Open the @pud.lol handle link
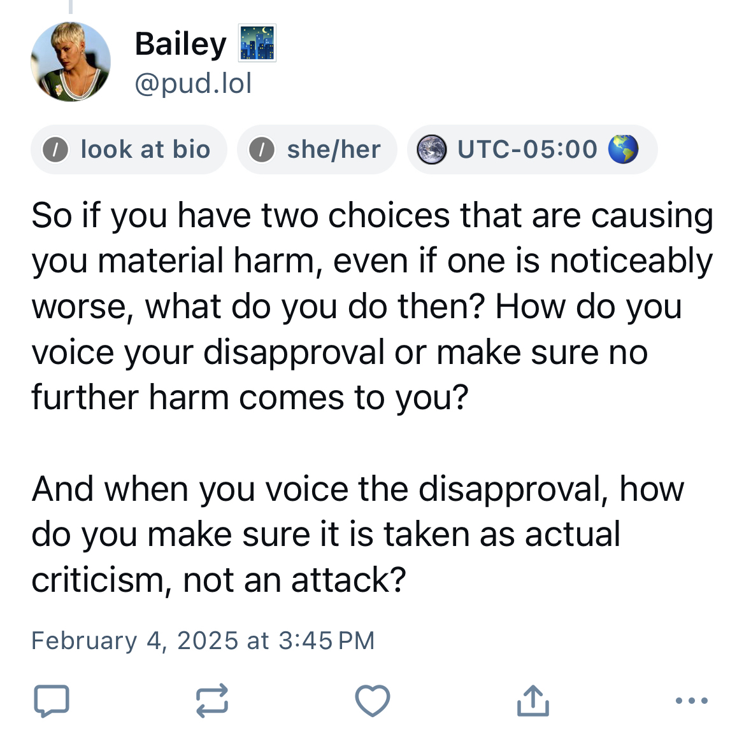This screenshot has width=751, height=735. [x=194, y=83]
